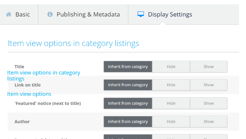Jump to 'Item view options' link
Viewport: 246px width, 139px height.
click(29, 94)
